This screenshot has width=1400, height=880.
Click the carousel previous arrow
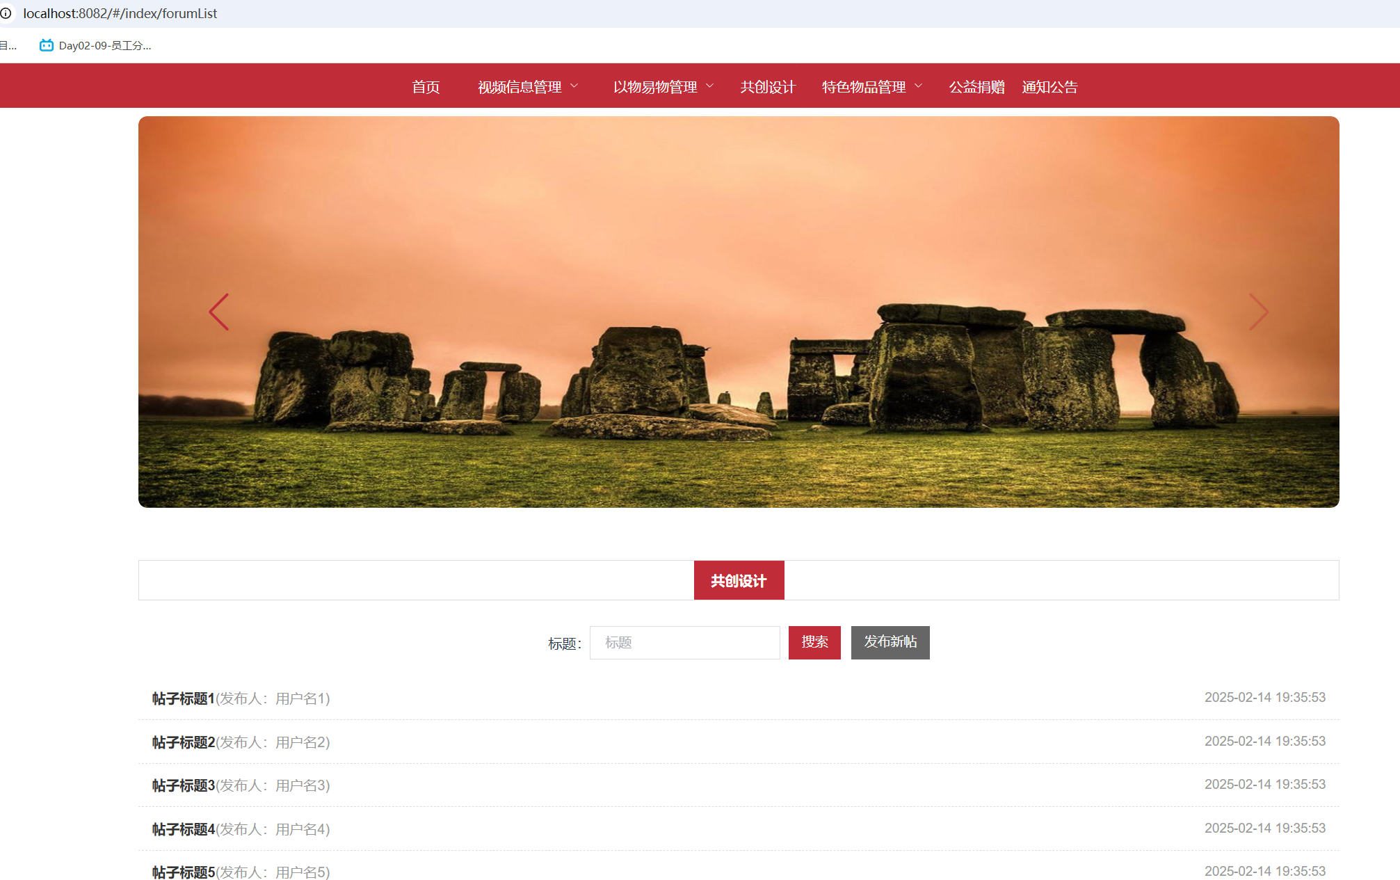219,312
